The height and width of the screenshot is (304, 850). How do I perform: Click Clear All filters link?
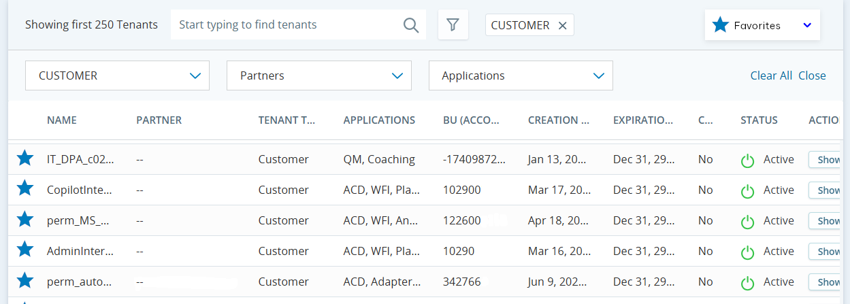click(771, 75)
